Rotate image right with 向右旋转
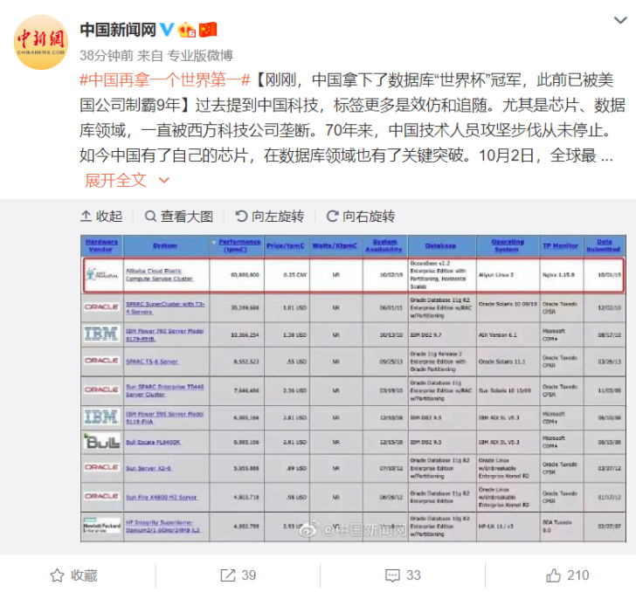This screenshot has width=636, height=592. [361, 217]
